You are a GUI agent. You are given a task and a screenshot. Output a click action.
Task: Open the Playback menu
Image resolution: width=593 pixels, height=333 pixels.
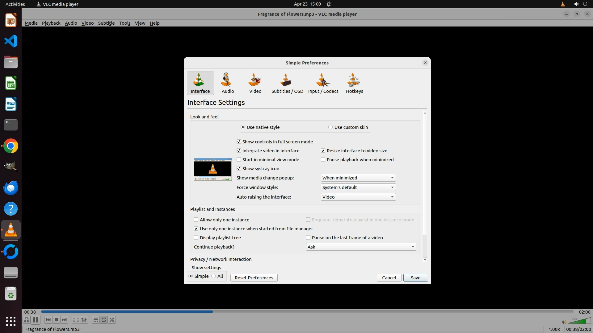pyautogui.click(x=51, y=23)
